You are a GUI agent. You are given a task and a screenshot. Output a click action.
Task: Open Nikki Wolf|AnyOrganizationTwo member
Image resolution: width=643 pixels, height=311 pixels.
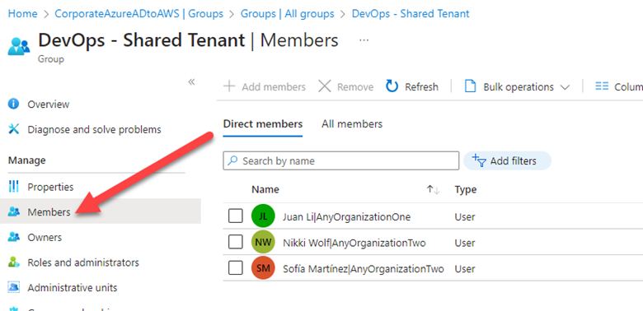tap(354, 243)
